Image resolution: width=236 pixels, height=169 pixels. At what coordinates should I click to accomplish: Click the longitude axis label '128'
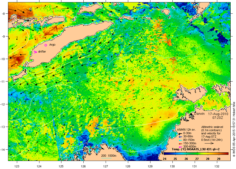128,166
